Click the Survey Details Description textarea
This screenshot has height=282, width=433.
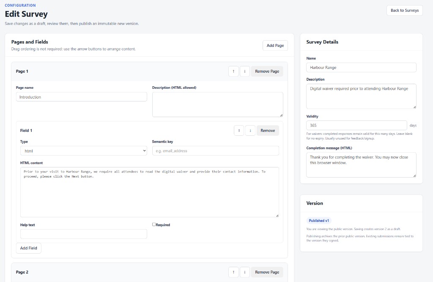pyautogui.click(x=361, y=96)
